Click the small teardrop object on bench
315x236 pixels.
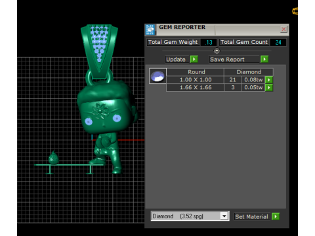click(x=54, y=157)
